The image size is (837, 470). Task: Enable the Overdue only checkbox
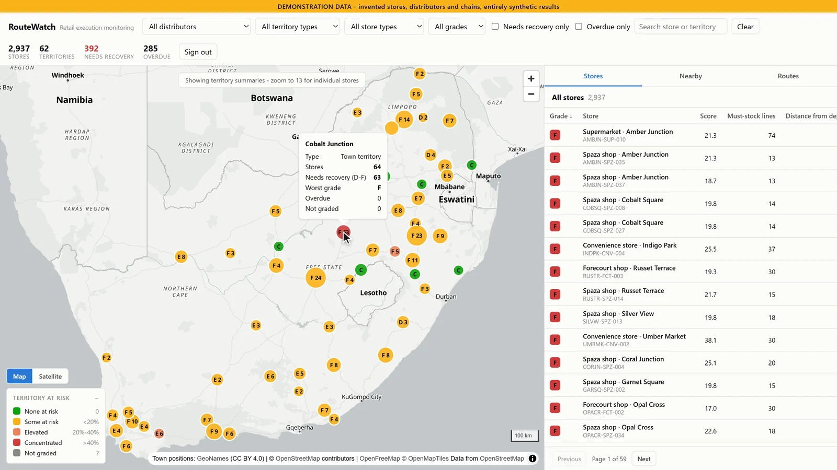[x=579, y=27]
